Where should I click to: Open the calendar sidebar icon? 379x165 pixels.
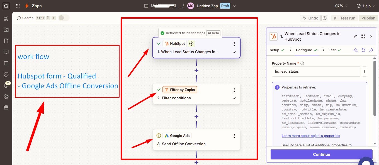coord(6,63)
